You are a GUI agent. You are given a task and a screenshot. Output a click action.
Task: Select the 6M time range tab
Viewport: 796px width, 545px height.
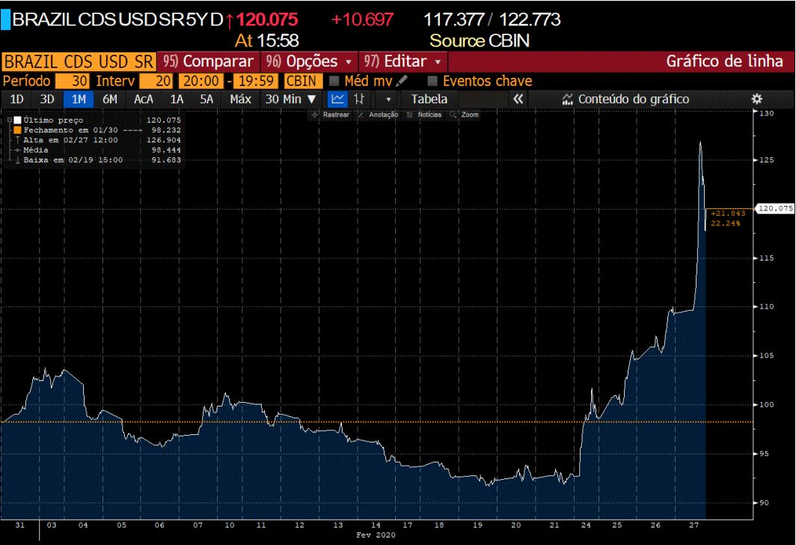(x=110, y=99)
